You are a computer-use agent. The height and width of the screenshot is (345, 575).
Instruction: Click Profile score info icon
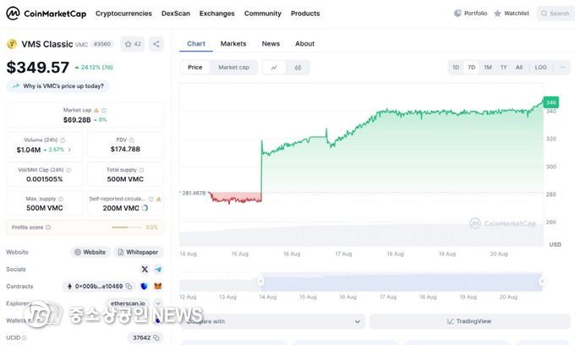[48, 227]
